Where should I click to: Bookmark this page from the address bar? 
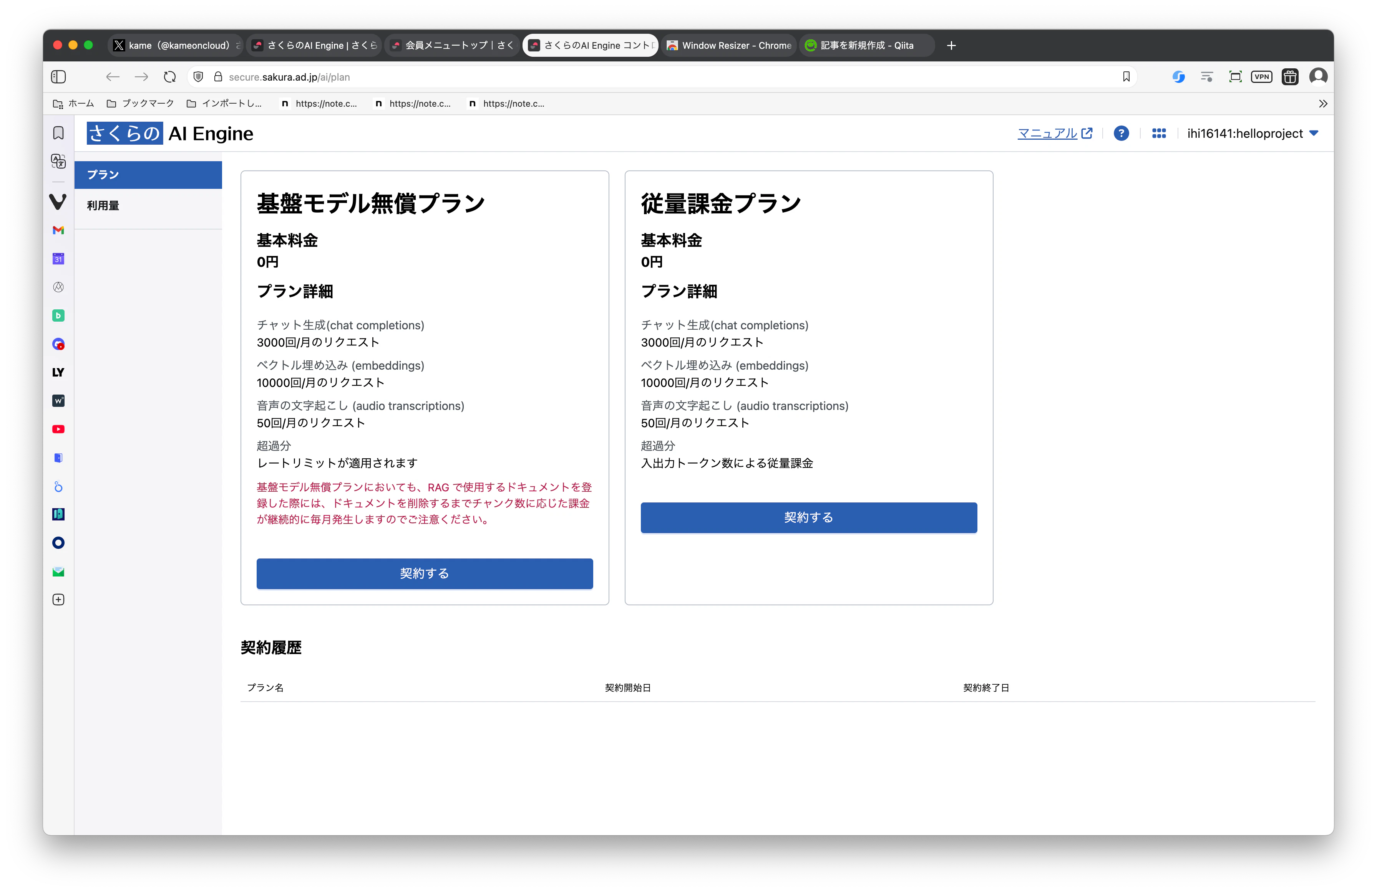(1126, 77)
